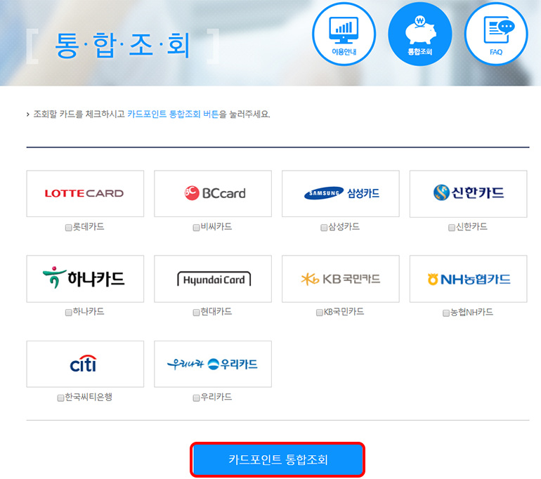Click the KB국민카드 logo tile
Viewport: 541px width, 479px height.
[x=341, y=279]
